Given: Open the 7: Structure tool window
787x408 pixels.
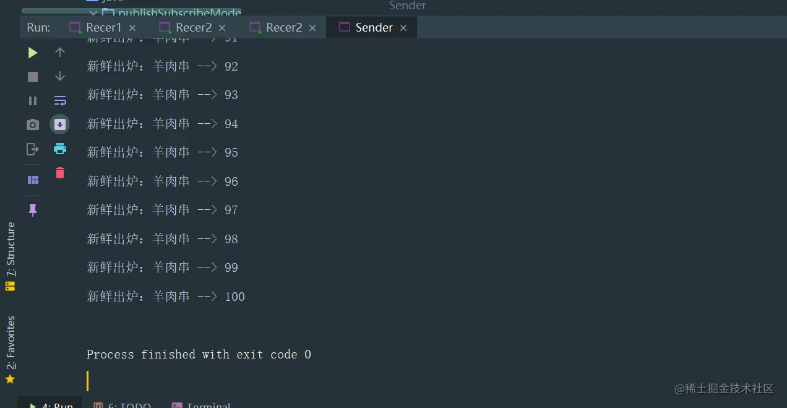Looking at the screenshot, I should coord(10,256).
